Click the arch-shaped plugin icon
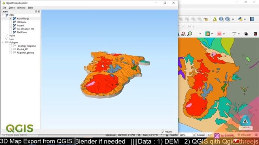The height and width of the screenshot is (145, 259). pos(183,34)
